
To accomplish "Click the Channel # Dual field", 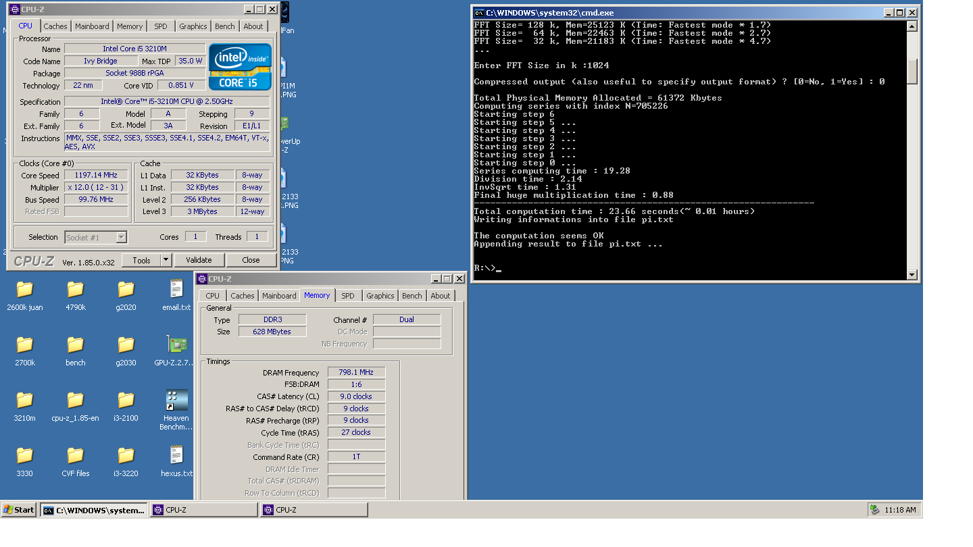I will [407, 319].
